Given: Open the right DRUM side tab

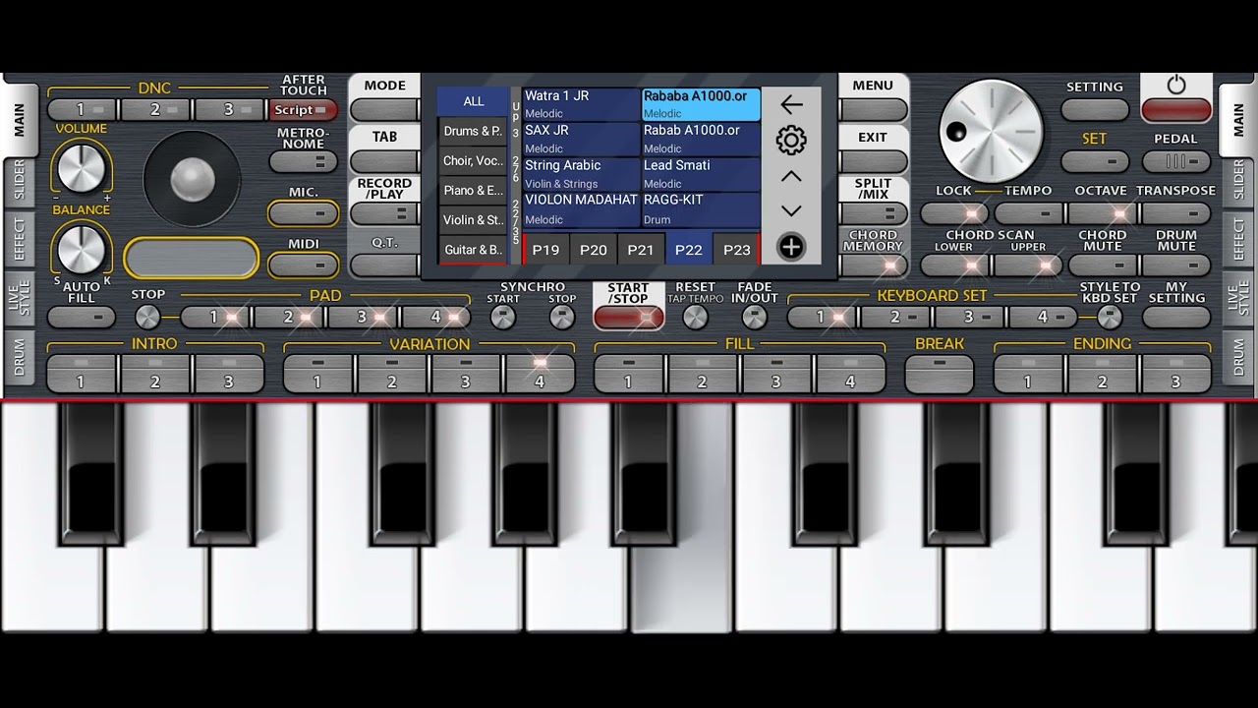Looking at the screenshot, I should pos(1238,358).
